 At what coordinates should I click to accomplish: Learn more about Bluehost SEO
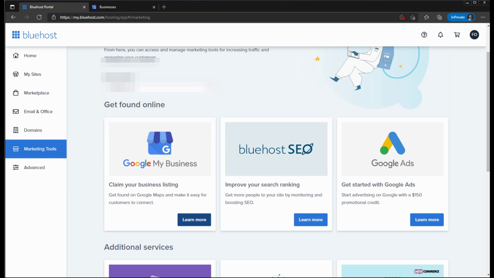pyautogui.click(x=311, y=220)
